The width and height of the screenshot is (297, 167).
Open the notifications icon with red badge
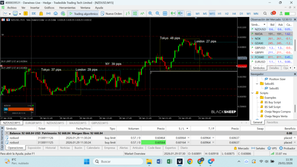click(x=273, y=13)
